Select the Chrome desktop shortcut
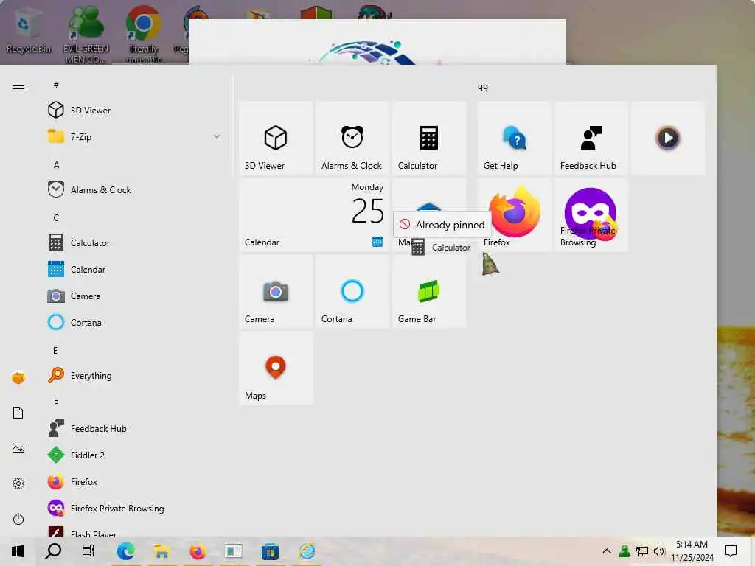The height and width of the screenshot is (566, 755). 144,35
